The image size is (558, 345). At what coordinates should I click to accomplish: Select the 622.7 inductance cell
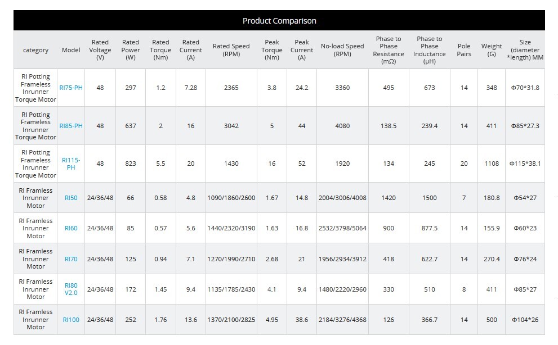430,259
